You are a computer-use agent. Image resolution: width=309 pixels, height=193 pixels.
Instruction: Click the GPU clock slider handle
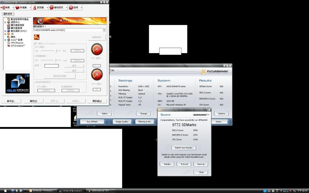[x=56, y=51]
